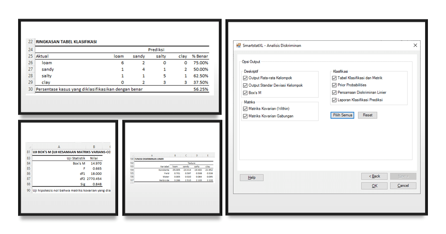Cancel the Analisis Diskriminan dialog
Screen dimensions: 446x234
point(403,186)
